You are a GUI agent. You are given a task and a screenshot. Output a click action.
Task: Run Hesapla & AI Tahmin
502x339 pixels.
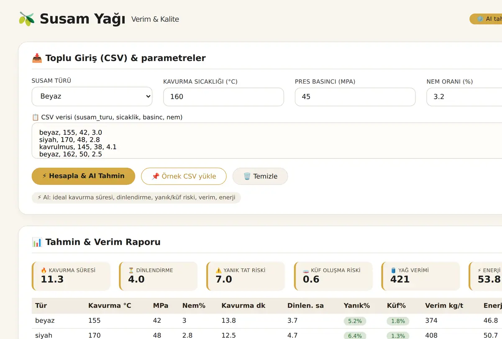pyautogui.click(x=83, y=176)
